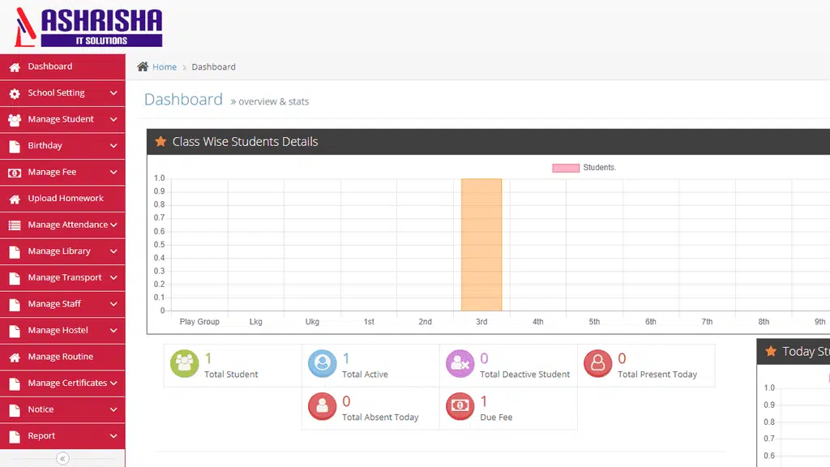Click the School Setting gear icon
830x467 pixels.
(x=15, y=94)
